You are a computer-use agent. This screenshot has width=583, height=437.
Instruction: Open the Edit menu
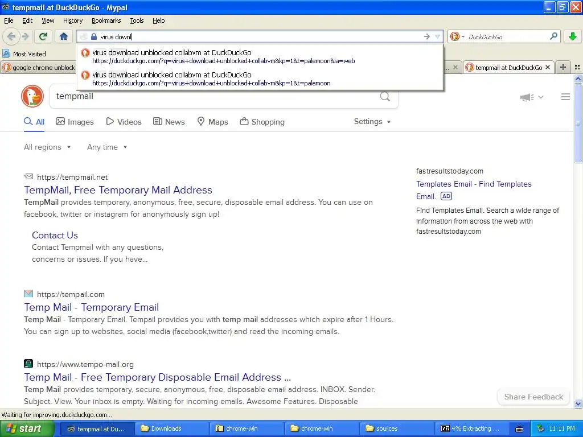27,20
